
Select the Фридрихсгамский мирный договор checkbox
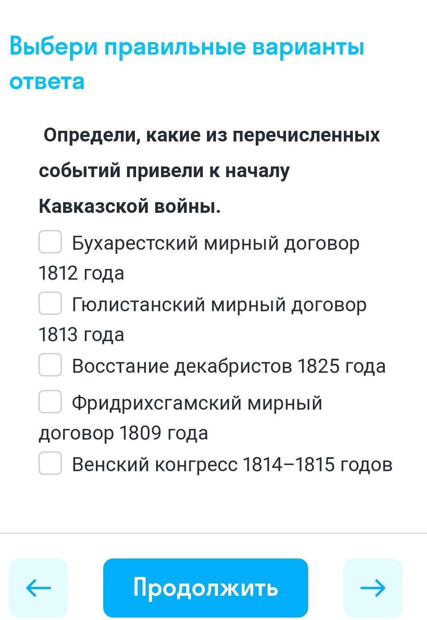pos(50,402)
